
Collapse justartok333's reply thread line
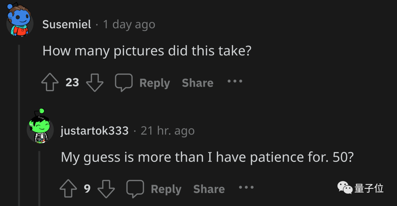tap(39, 179)
